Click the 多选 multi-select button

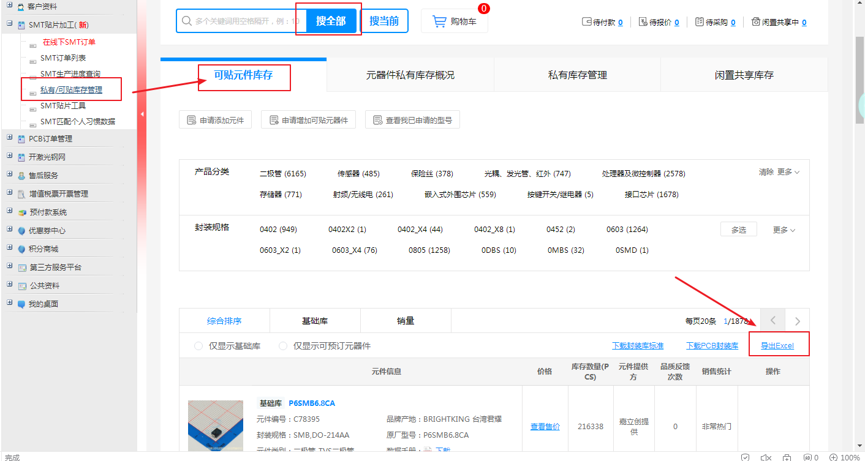coord(738,230)
